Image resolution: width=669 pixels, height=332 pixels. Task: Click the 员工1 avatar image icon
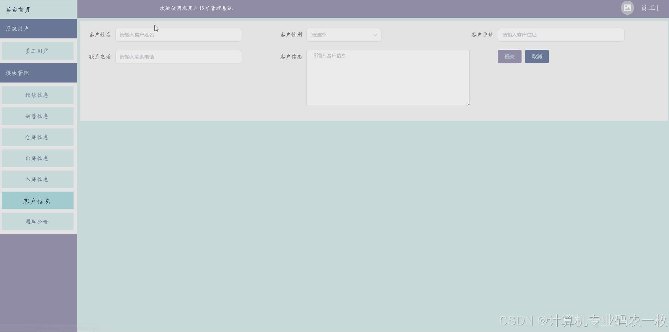click(627, 8)
